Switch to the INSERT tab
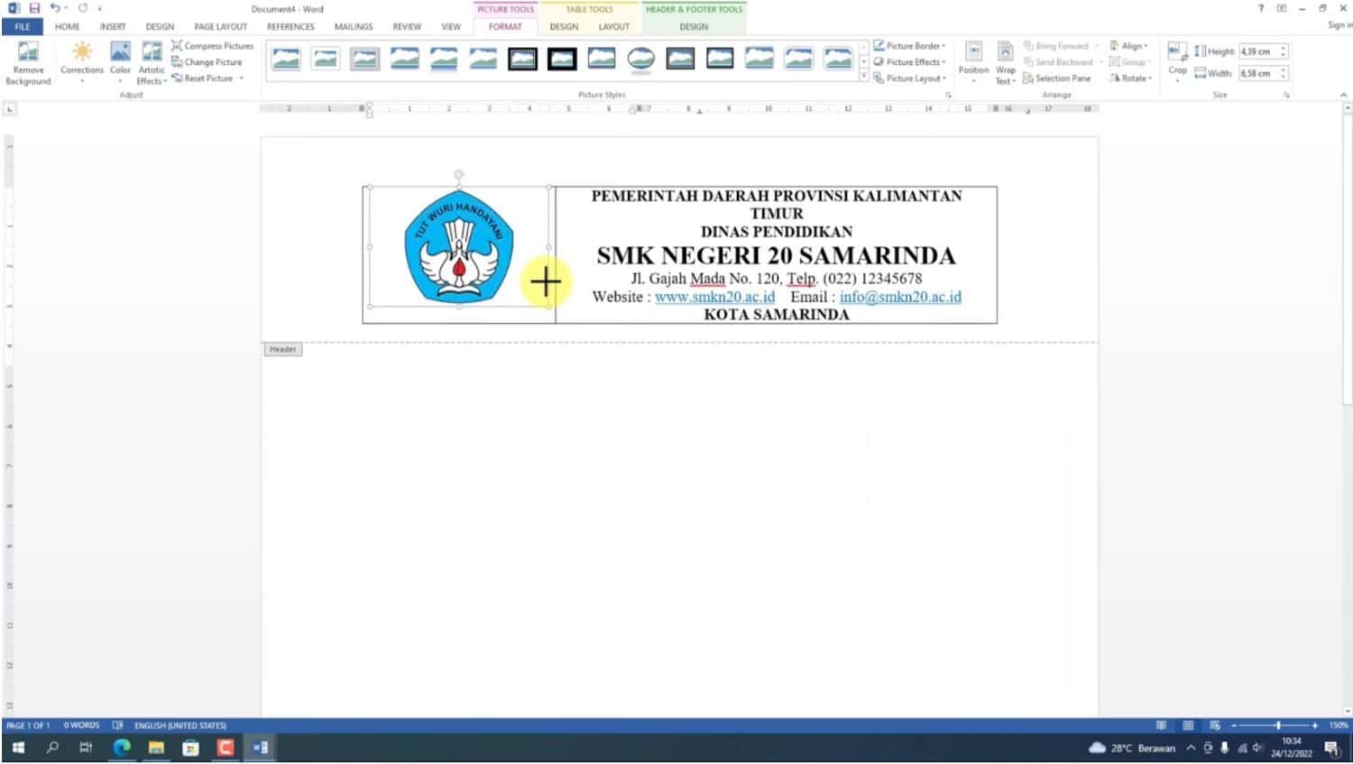Screen dimensions: 1353x764 113,27
